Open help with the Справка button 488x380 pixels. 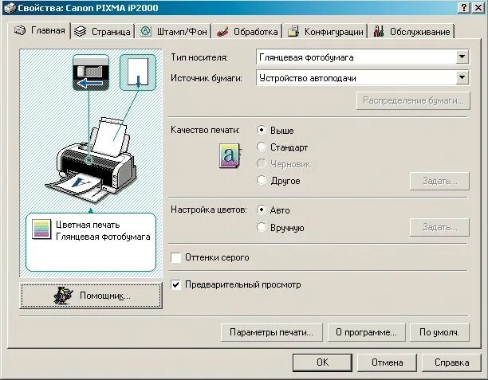pos(451,362)
